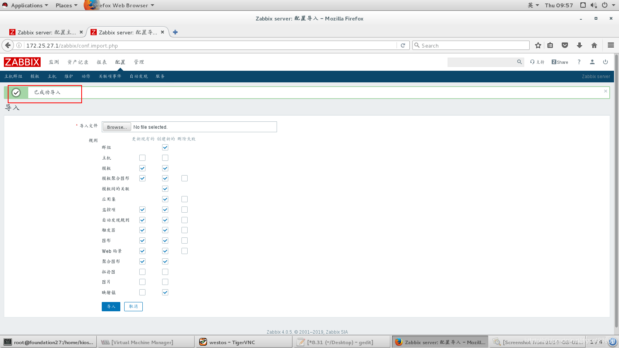The width and height of the screenshot is (619, 348).
Task: Click the top panel power icon
Action: point(605,5)
